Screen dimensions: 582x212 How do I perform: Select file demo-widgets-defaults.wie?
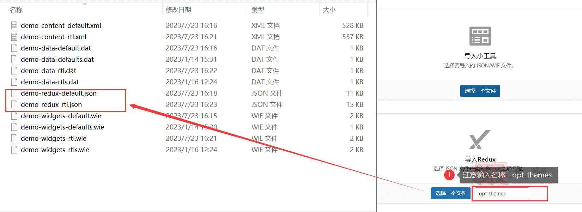pos(62,127)
